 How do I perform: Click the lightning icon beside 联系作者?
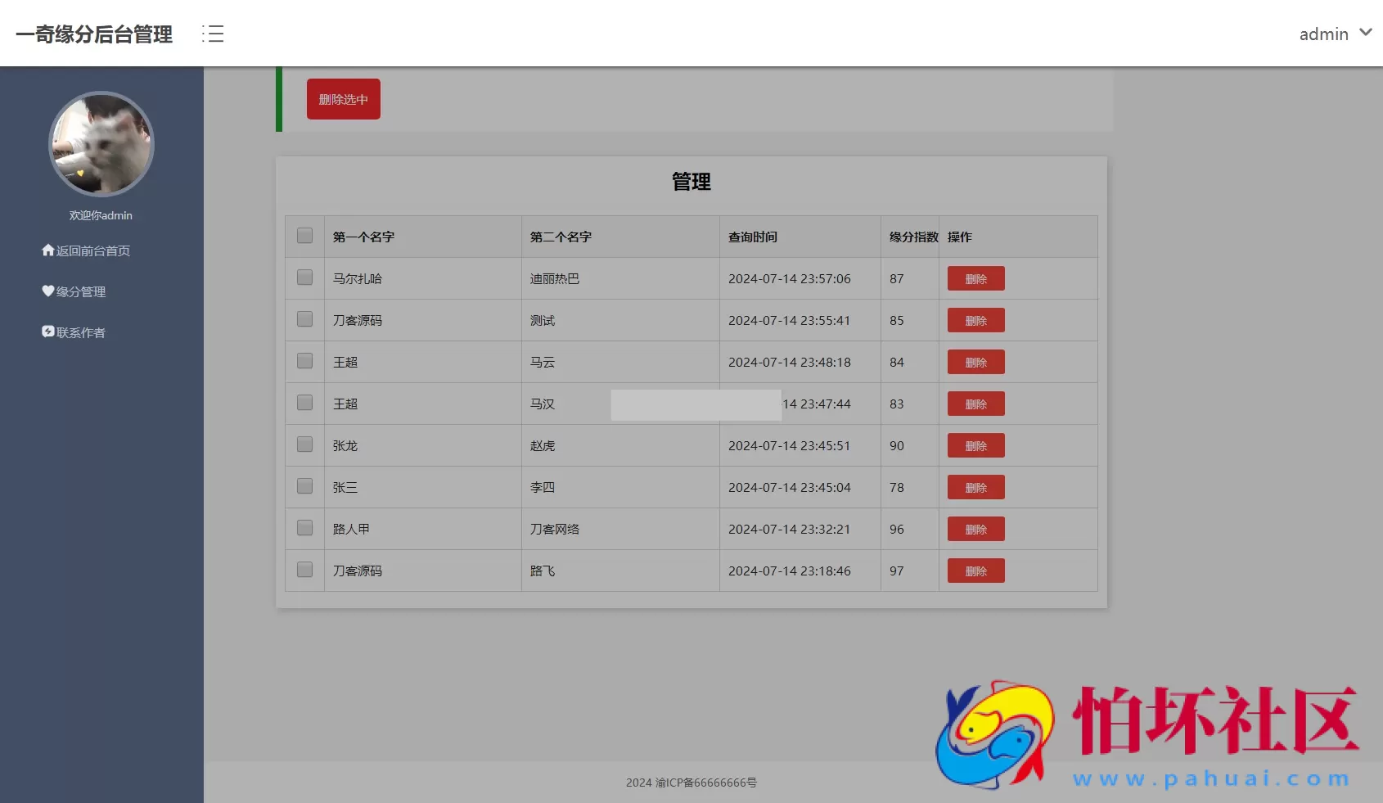point(48,332)
